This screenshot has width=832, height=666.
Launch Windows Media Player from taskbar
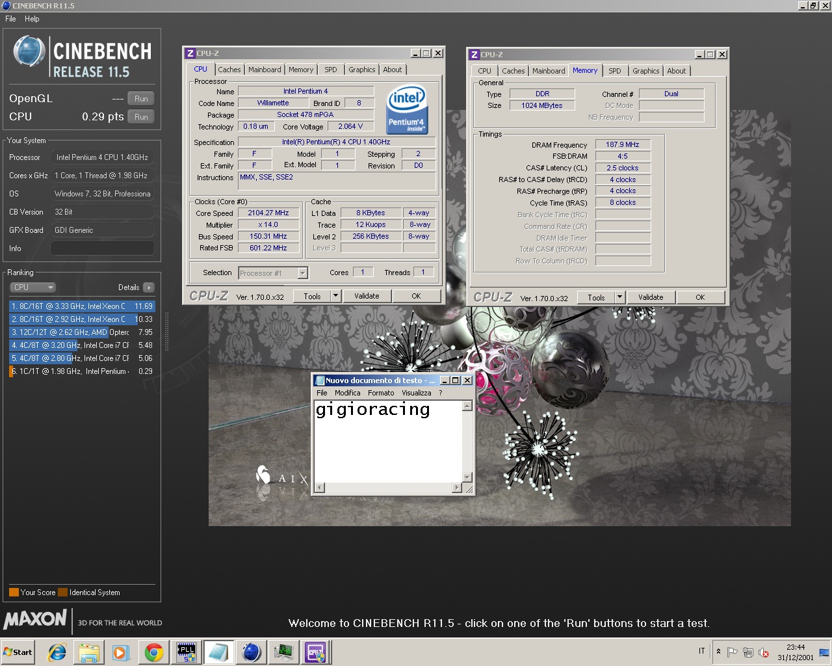120,652
